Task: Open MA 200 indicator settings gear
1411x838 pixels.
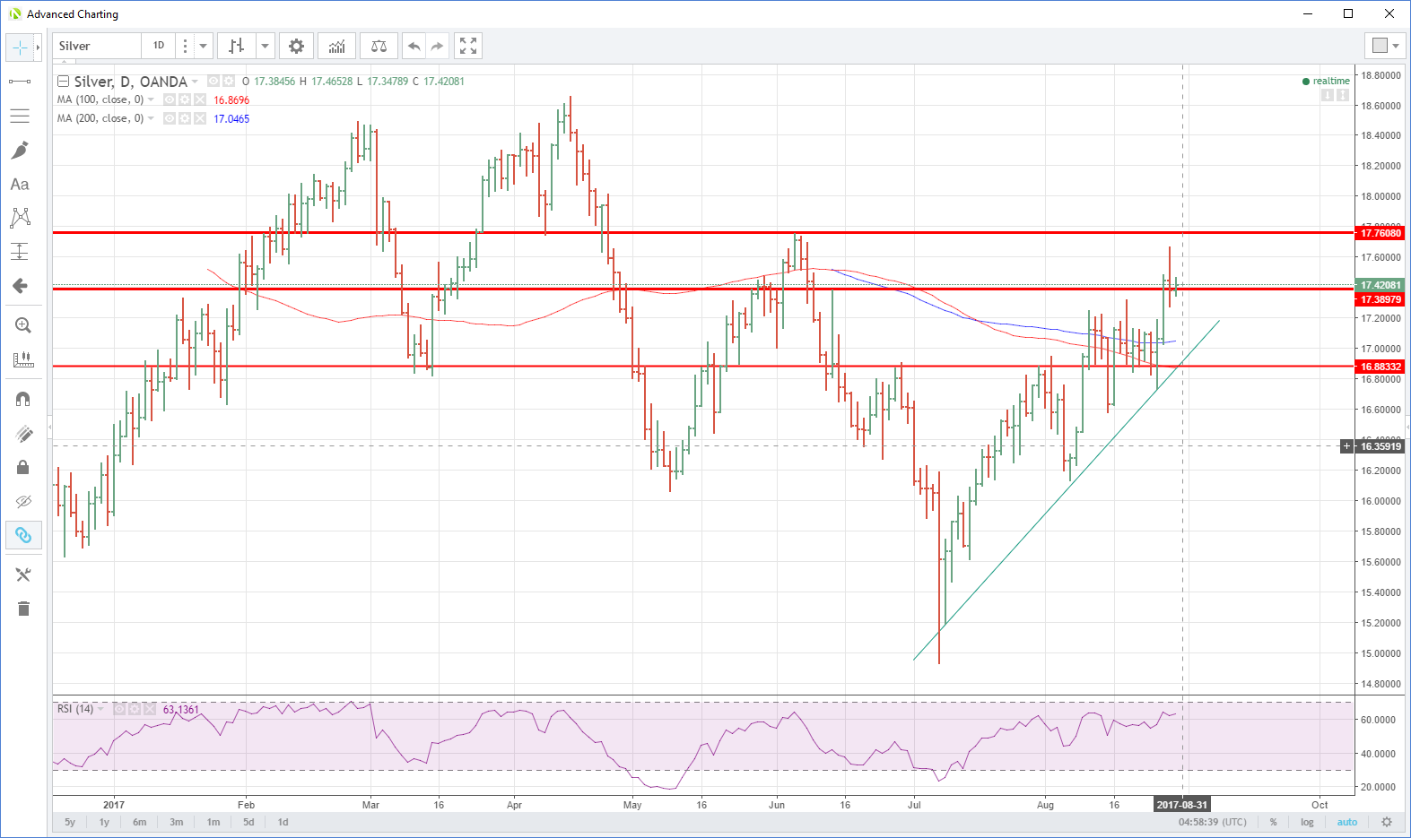Action: 184,118
